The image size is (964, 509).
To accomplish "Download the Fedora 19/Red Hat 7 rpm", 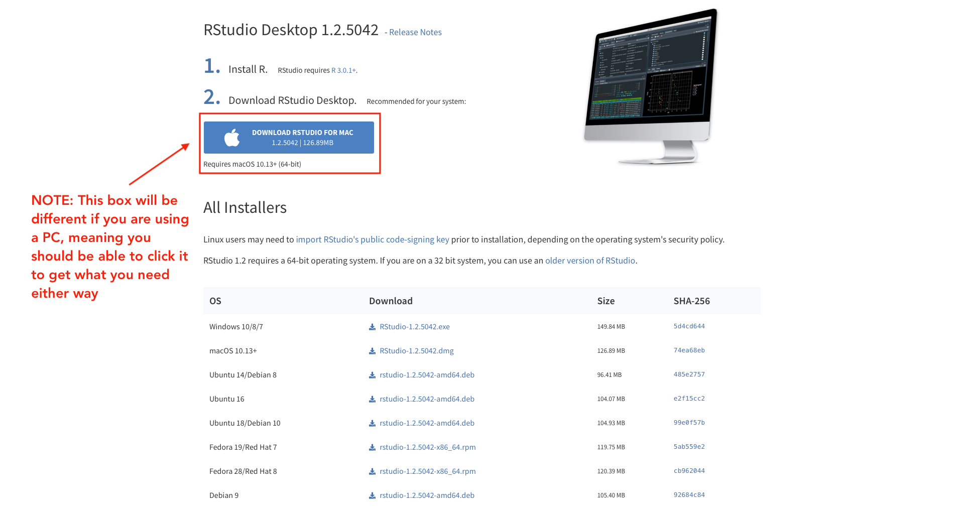I will pos(428,447).
